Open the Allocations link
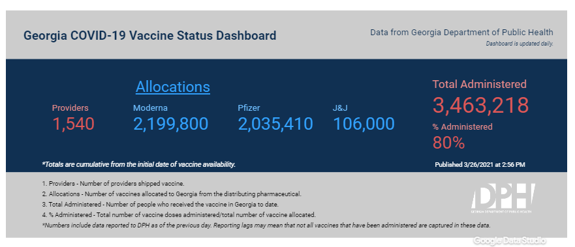The height and width of the screenshot is (247, 575). click(173, 87)
